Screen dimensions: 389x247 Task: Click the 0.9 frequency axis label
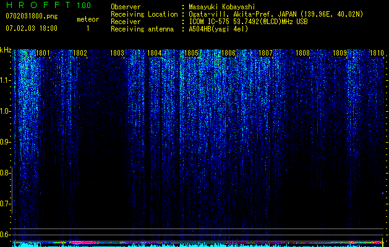(x=5, y=142)
